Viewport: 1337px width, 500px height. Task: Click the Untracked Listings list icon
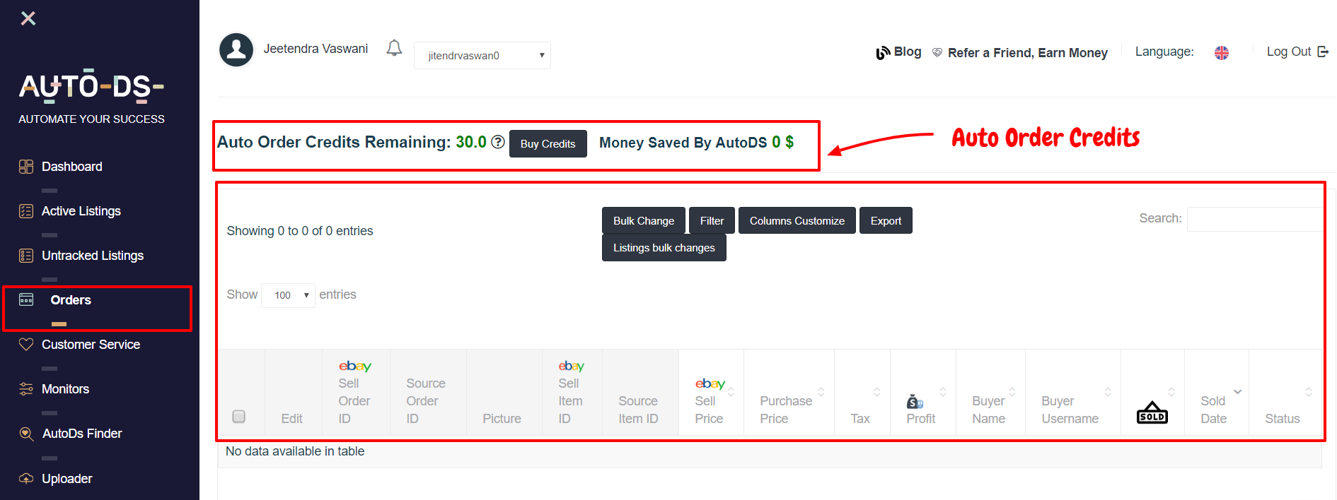26,256
